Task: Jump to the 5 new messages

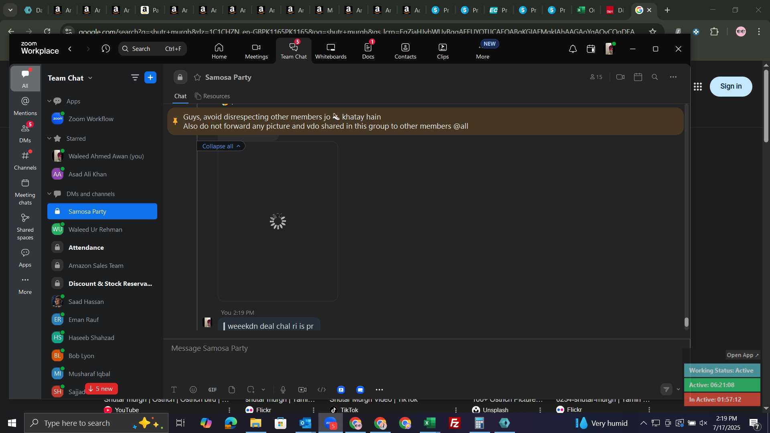Action: (x=101, y=389)
